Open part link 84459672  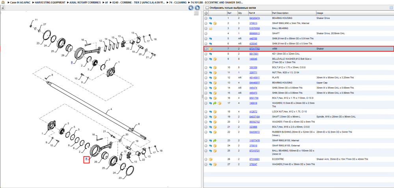click(x=254, y=132)
